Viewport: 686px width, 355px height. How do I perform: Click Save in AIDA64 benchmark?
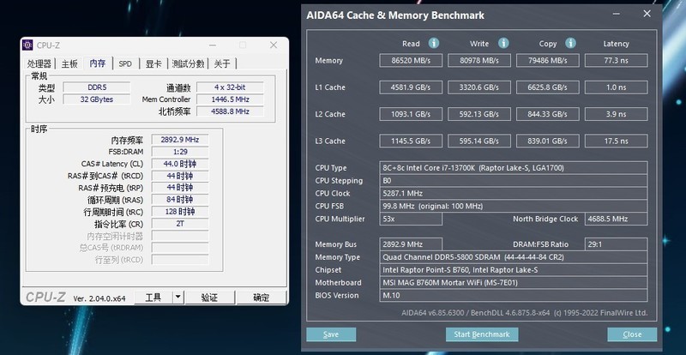coord(331,334)
